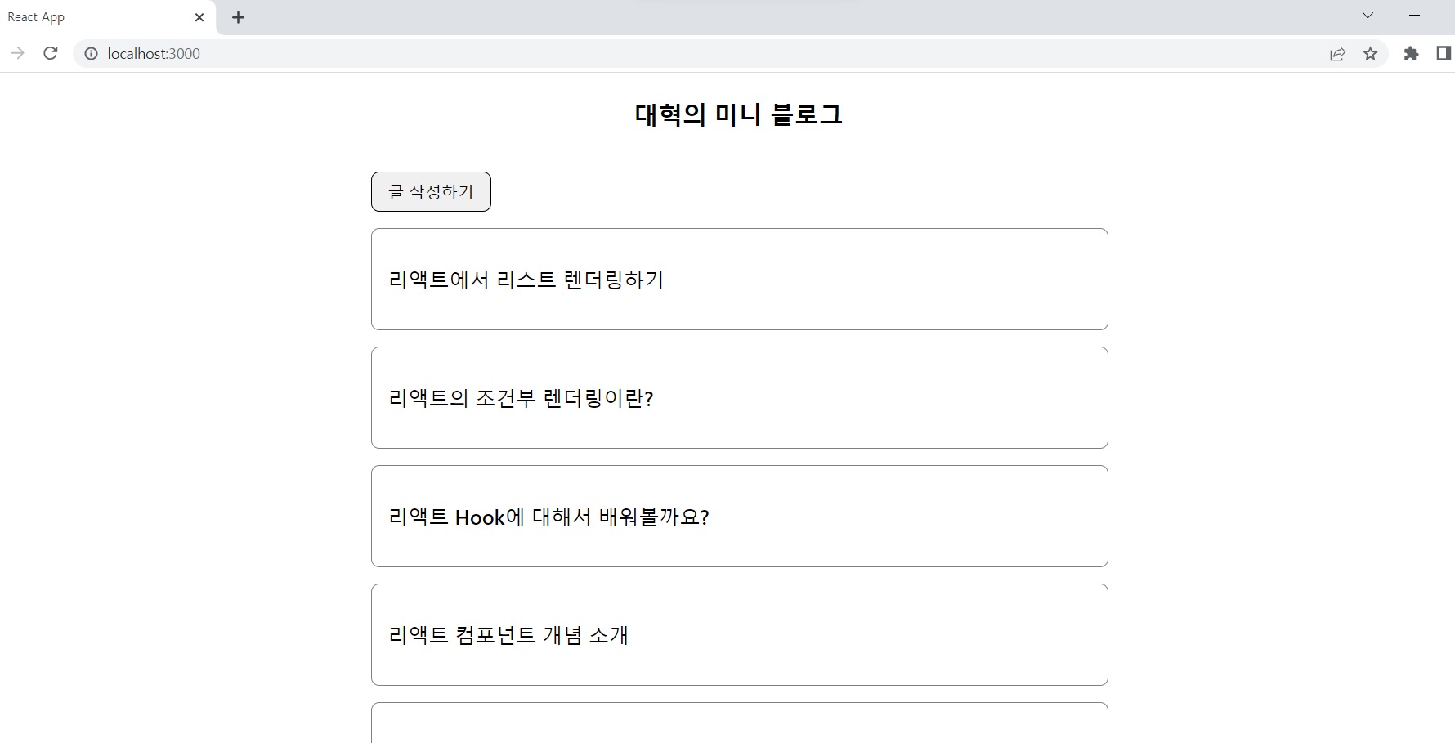Viewport: 1455px width, 743px height.
Task: Share this page via share icon
Action: 1337,54
